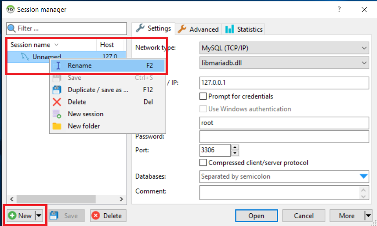The image size is (377, 226).
Task: Click the Rename text-cursor icon in context menu
Action: tap(58, 65)
